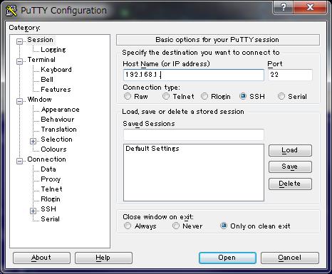Click the Delete session button
The width and height of the screenshot is (332, 274).
point(290,184)
